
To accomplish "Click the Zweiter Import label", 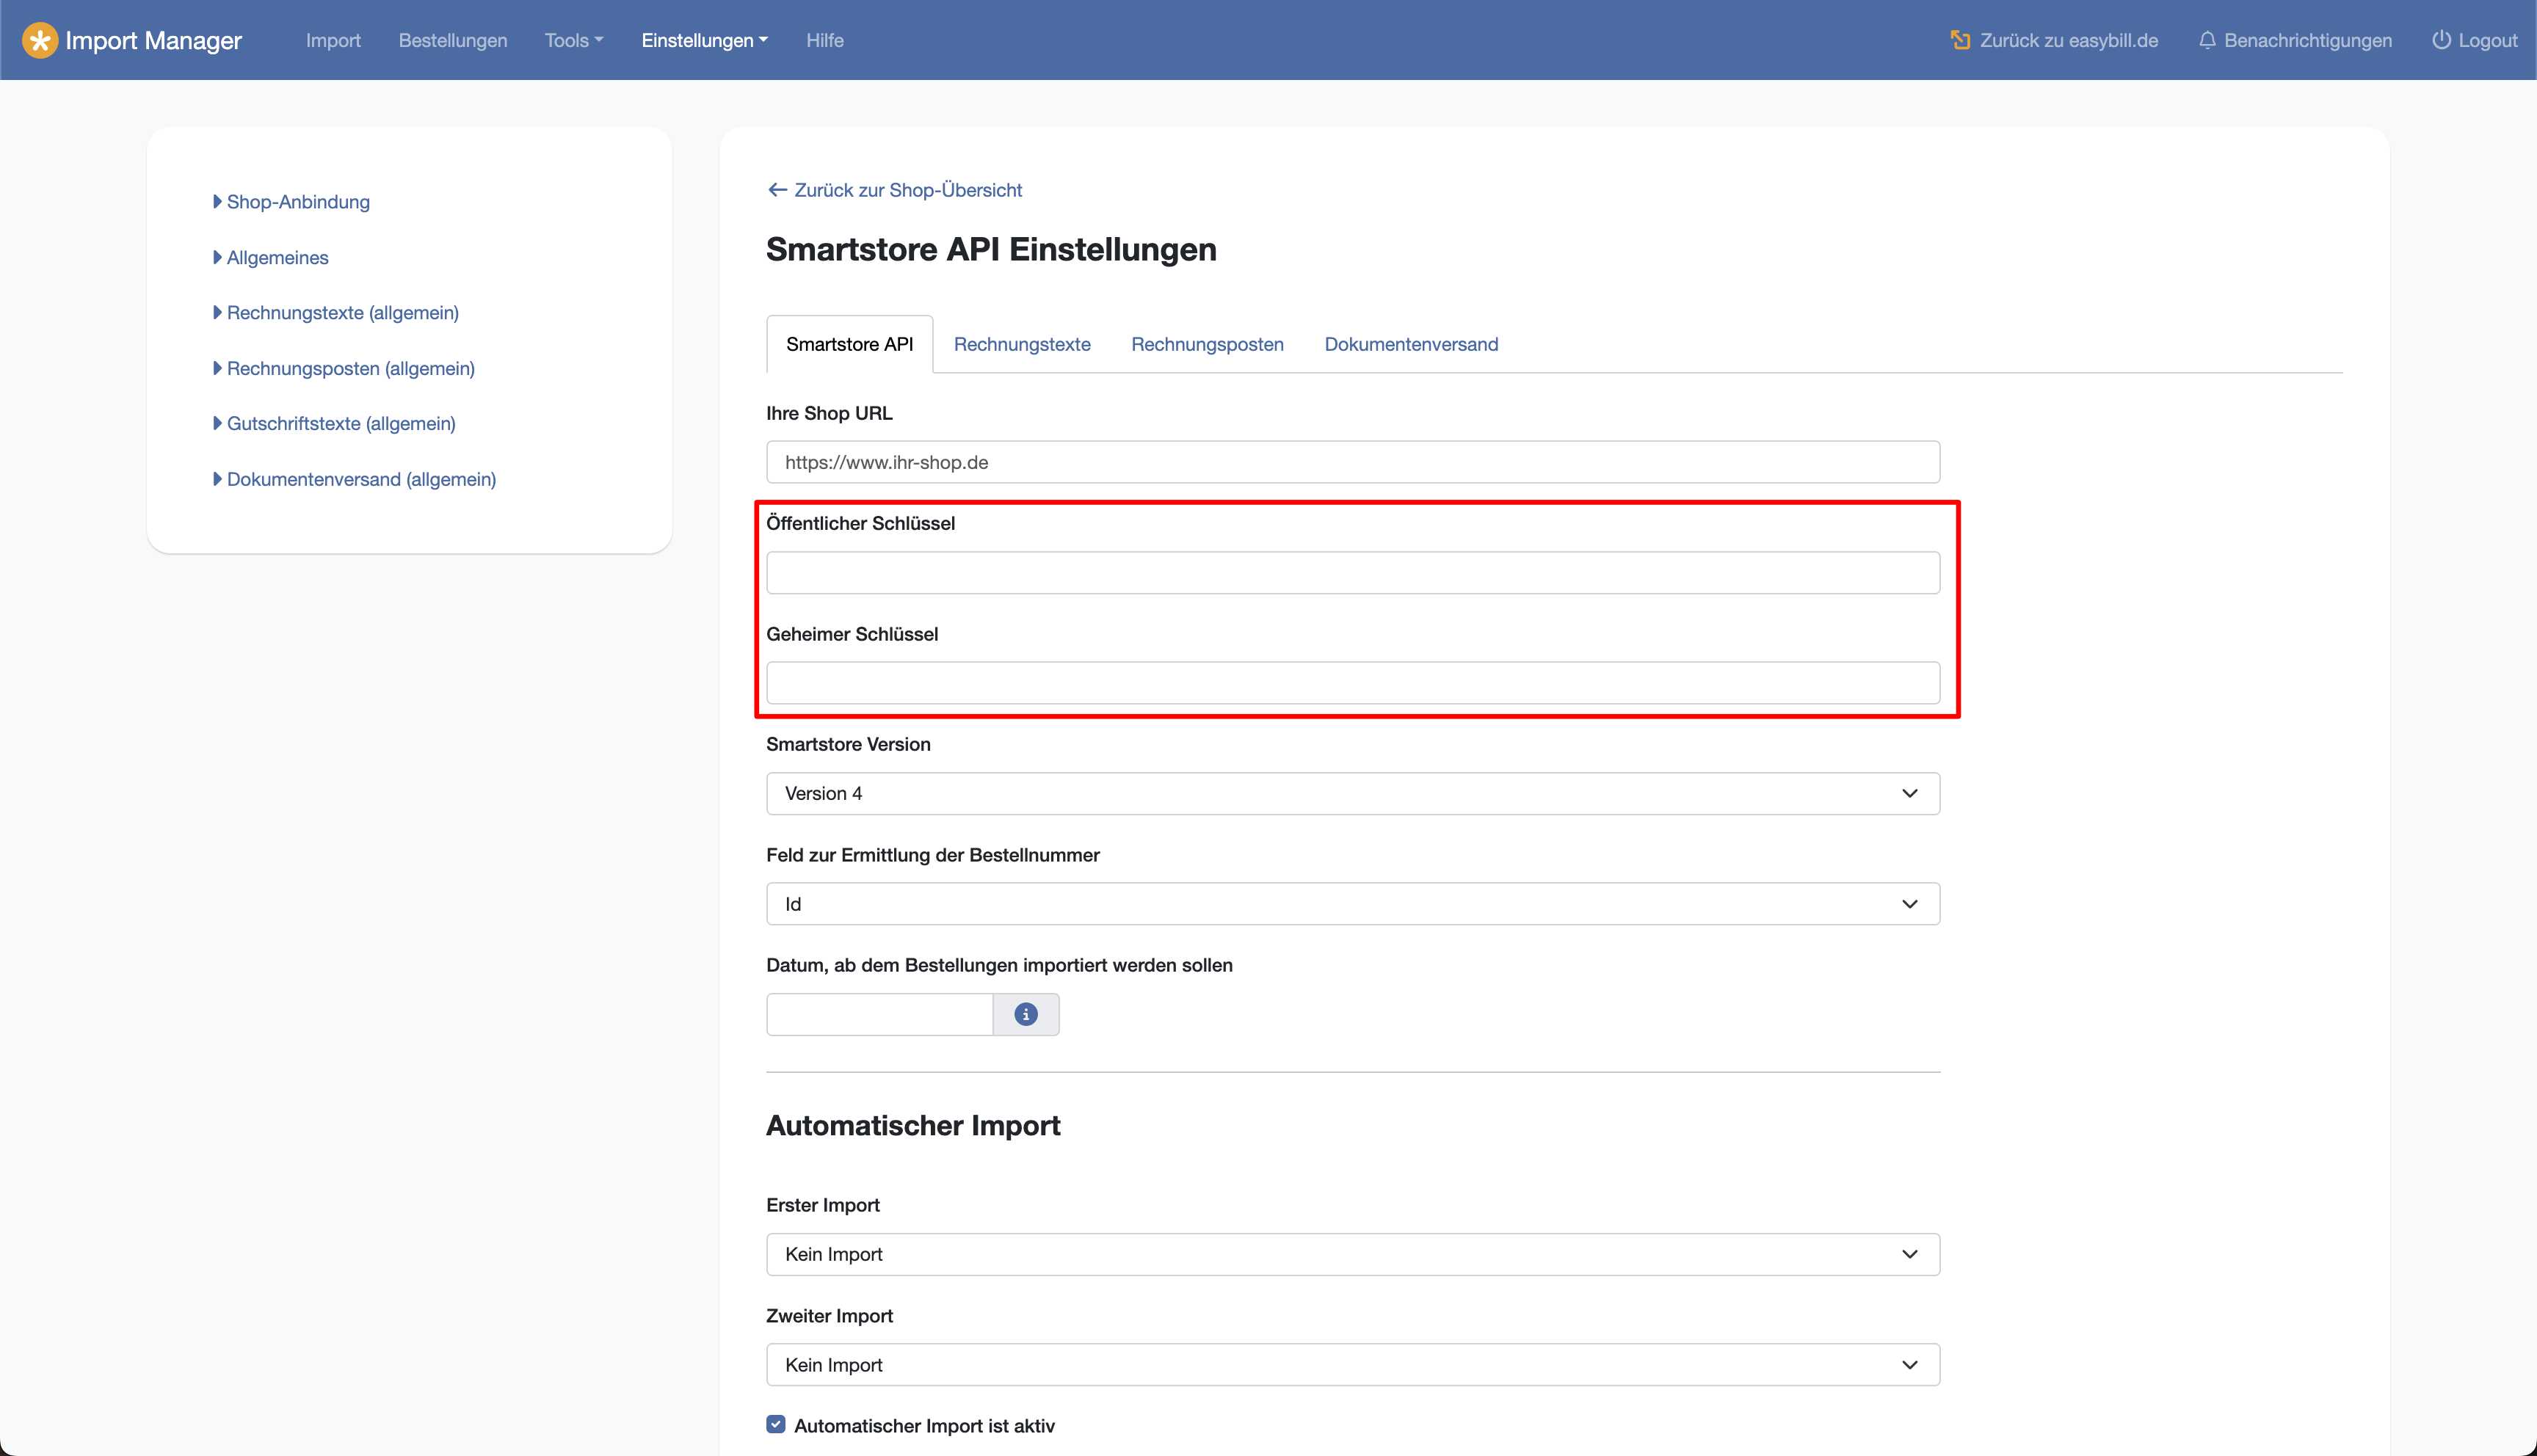I will (829, 1316).
